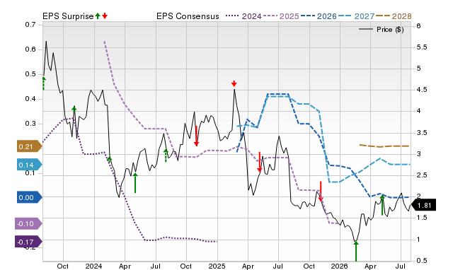Click the 2028 EPS consensus legend entry
Viewport: 453px width, 270px height.
coord(394,16)
